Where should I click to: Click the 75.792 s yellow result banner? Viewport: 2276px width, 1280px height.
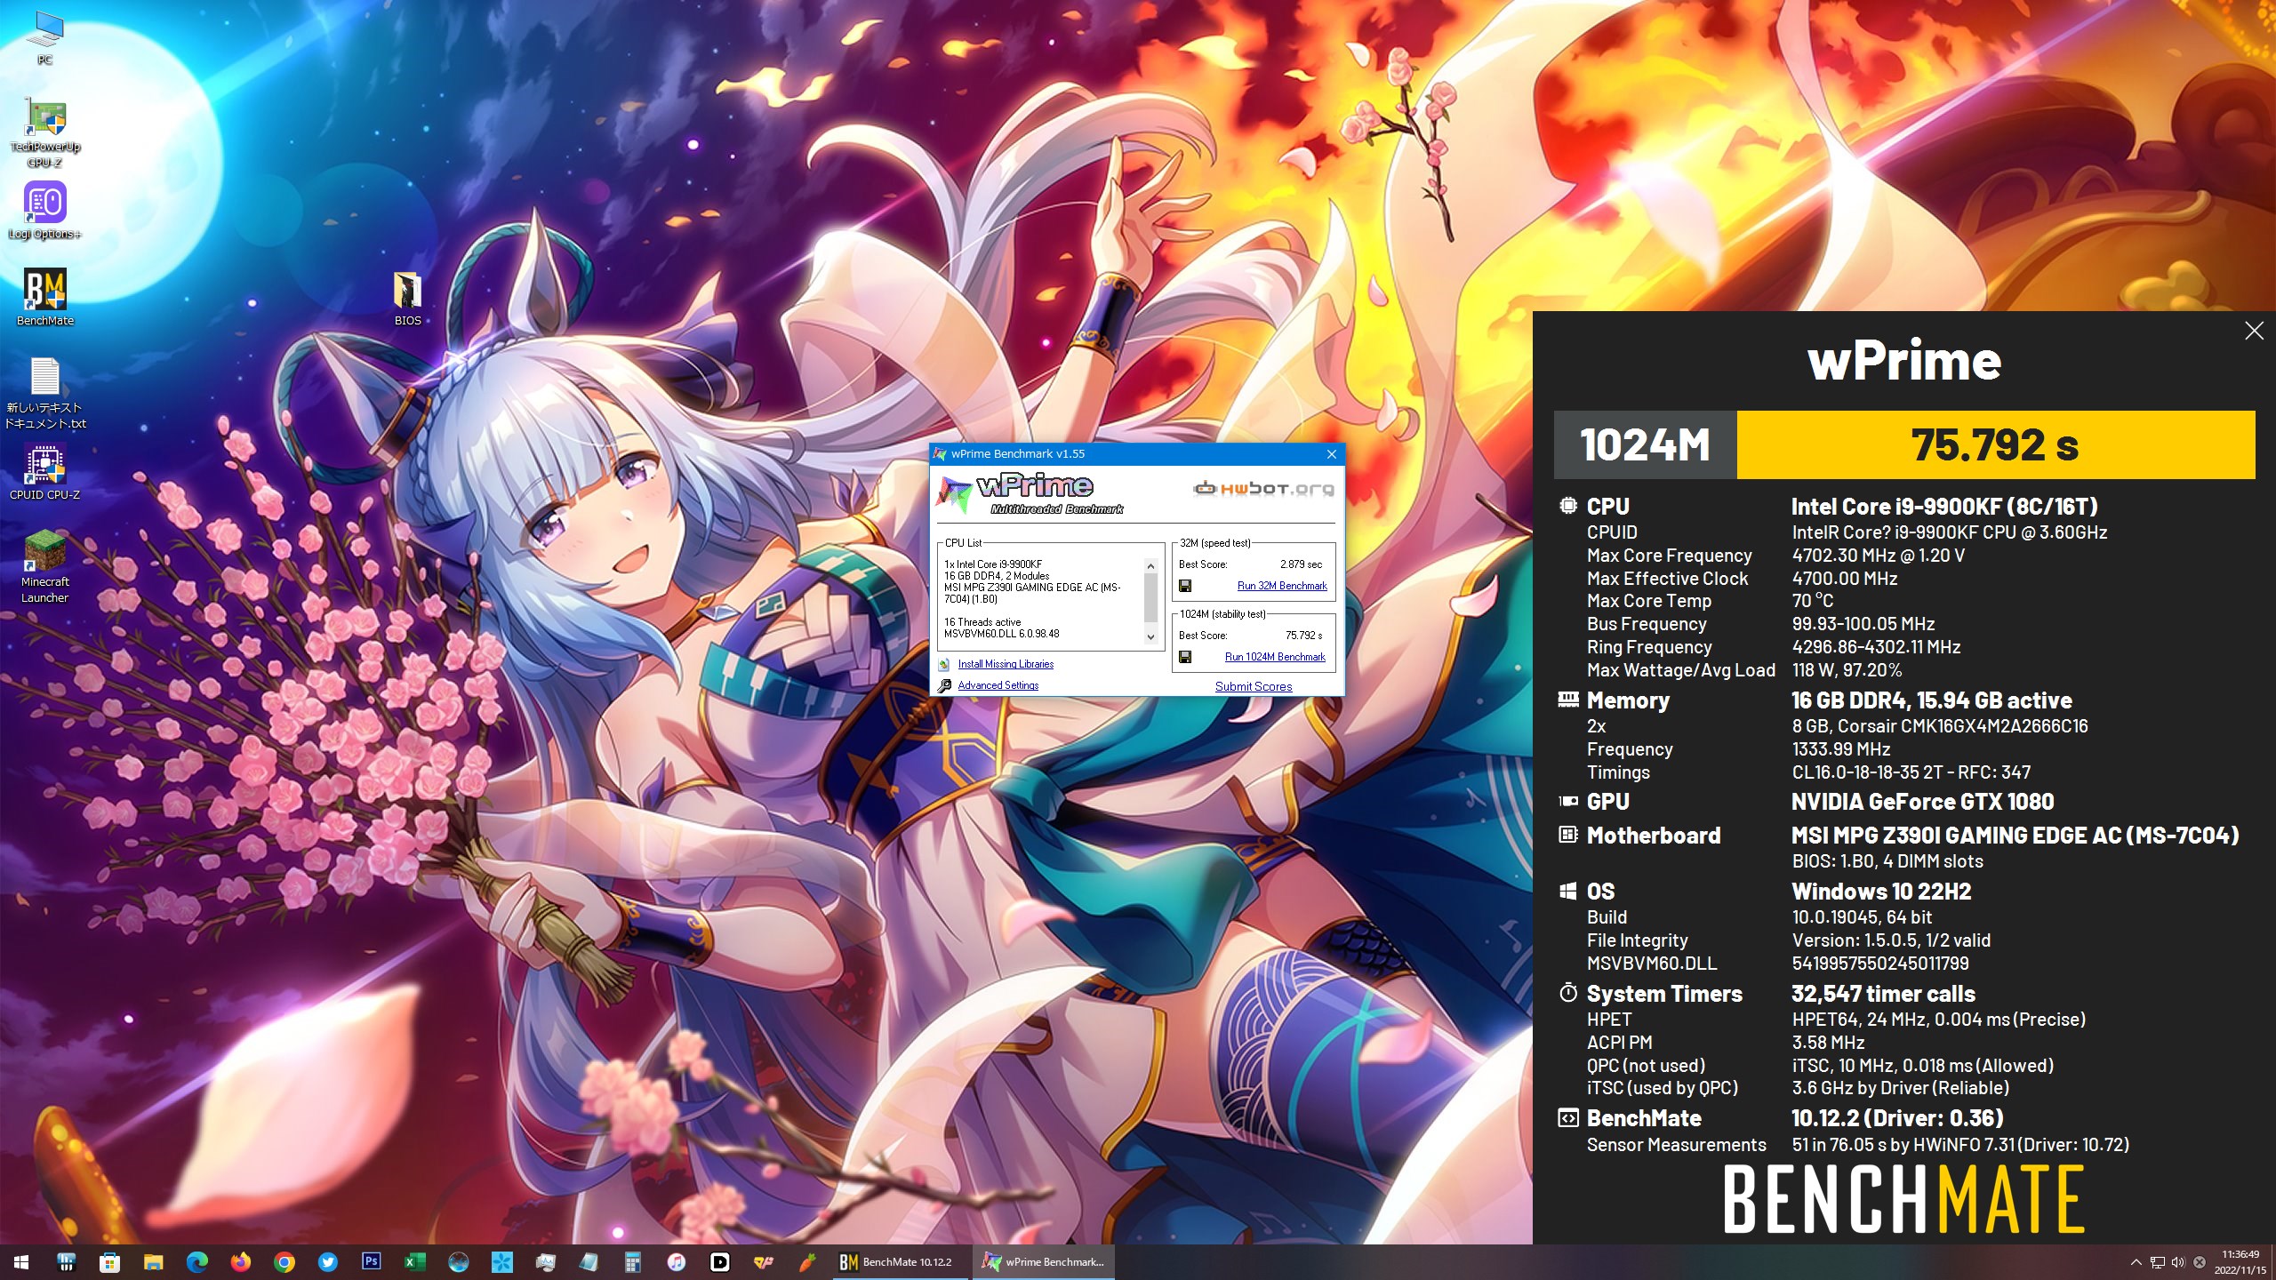click(1995, 444)
